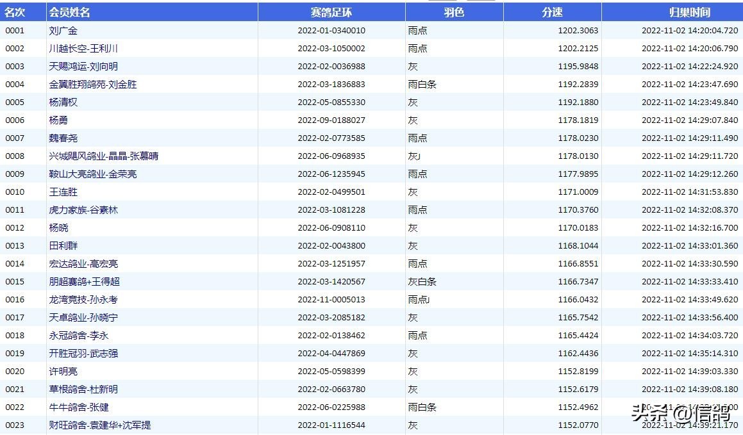Select rank cell 0010
743x435 pixels.
(x=15, y=192)
